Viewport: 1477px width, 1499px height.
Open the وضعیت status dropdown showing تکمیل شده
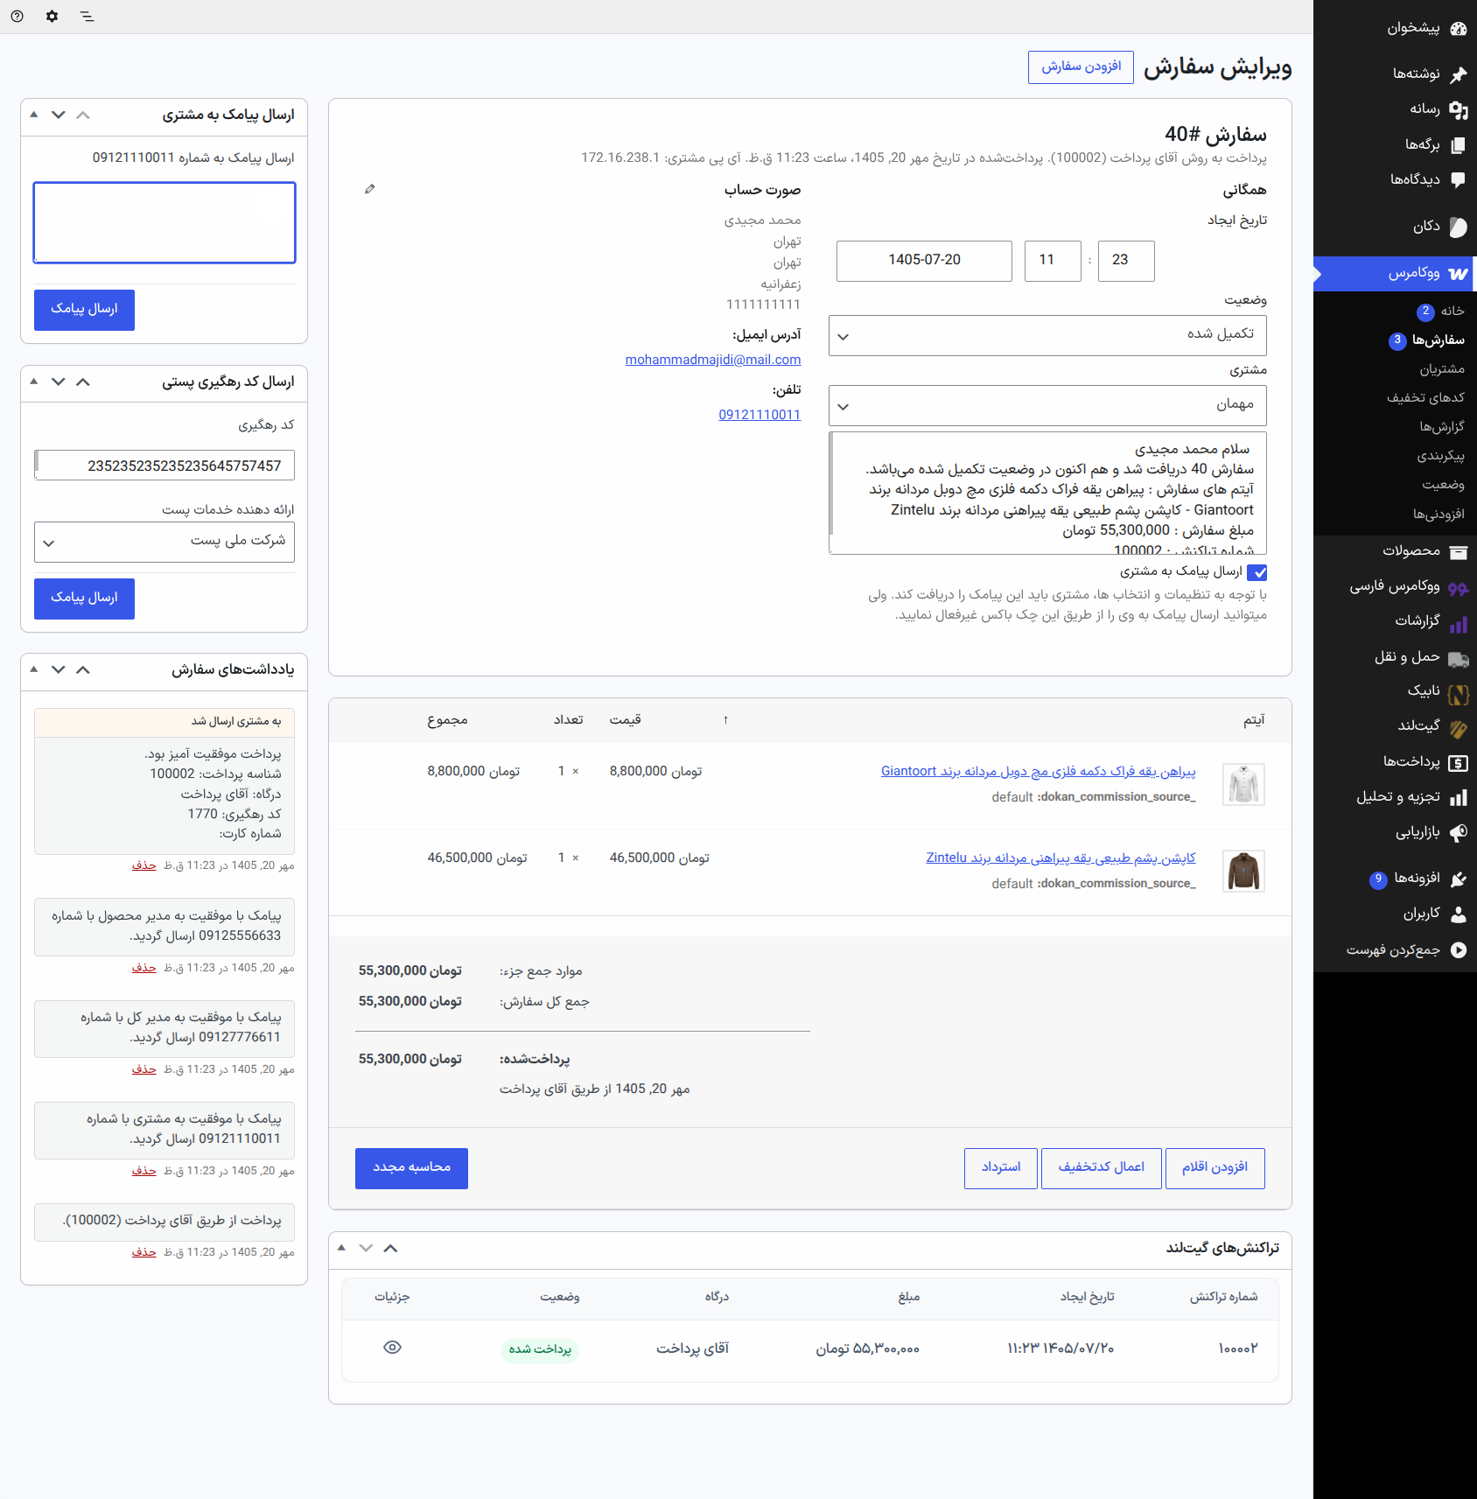point(1047,335)
